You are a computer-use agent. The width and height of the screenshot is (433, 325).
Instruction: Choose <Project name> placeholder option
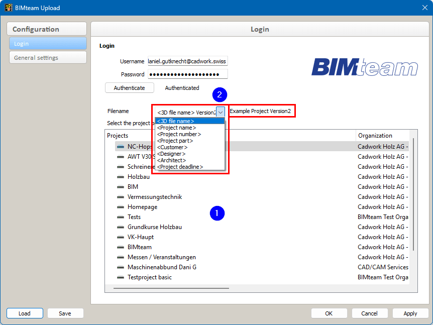pos(190,128)
